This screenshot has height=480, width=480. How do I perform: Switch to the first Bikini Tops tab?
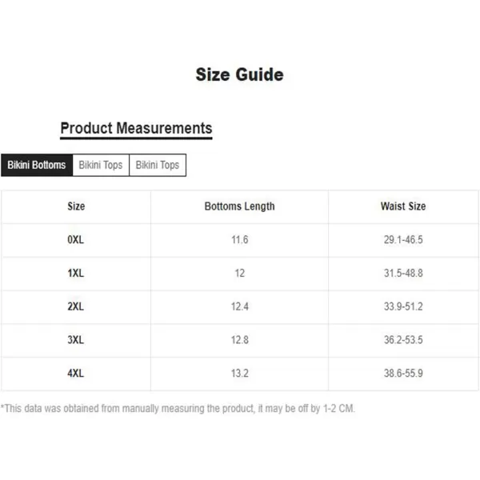click(101, 165)
